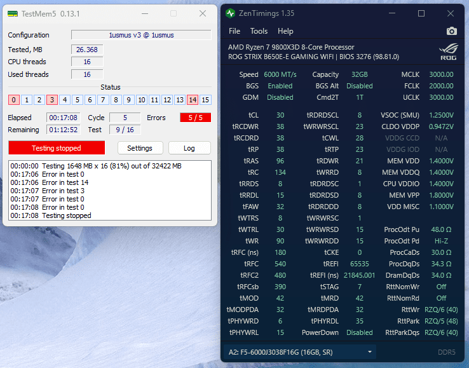The image size is (469, 368).
Task: Click the tREFI (ns) value 21845.001
Action: point(360,275)
